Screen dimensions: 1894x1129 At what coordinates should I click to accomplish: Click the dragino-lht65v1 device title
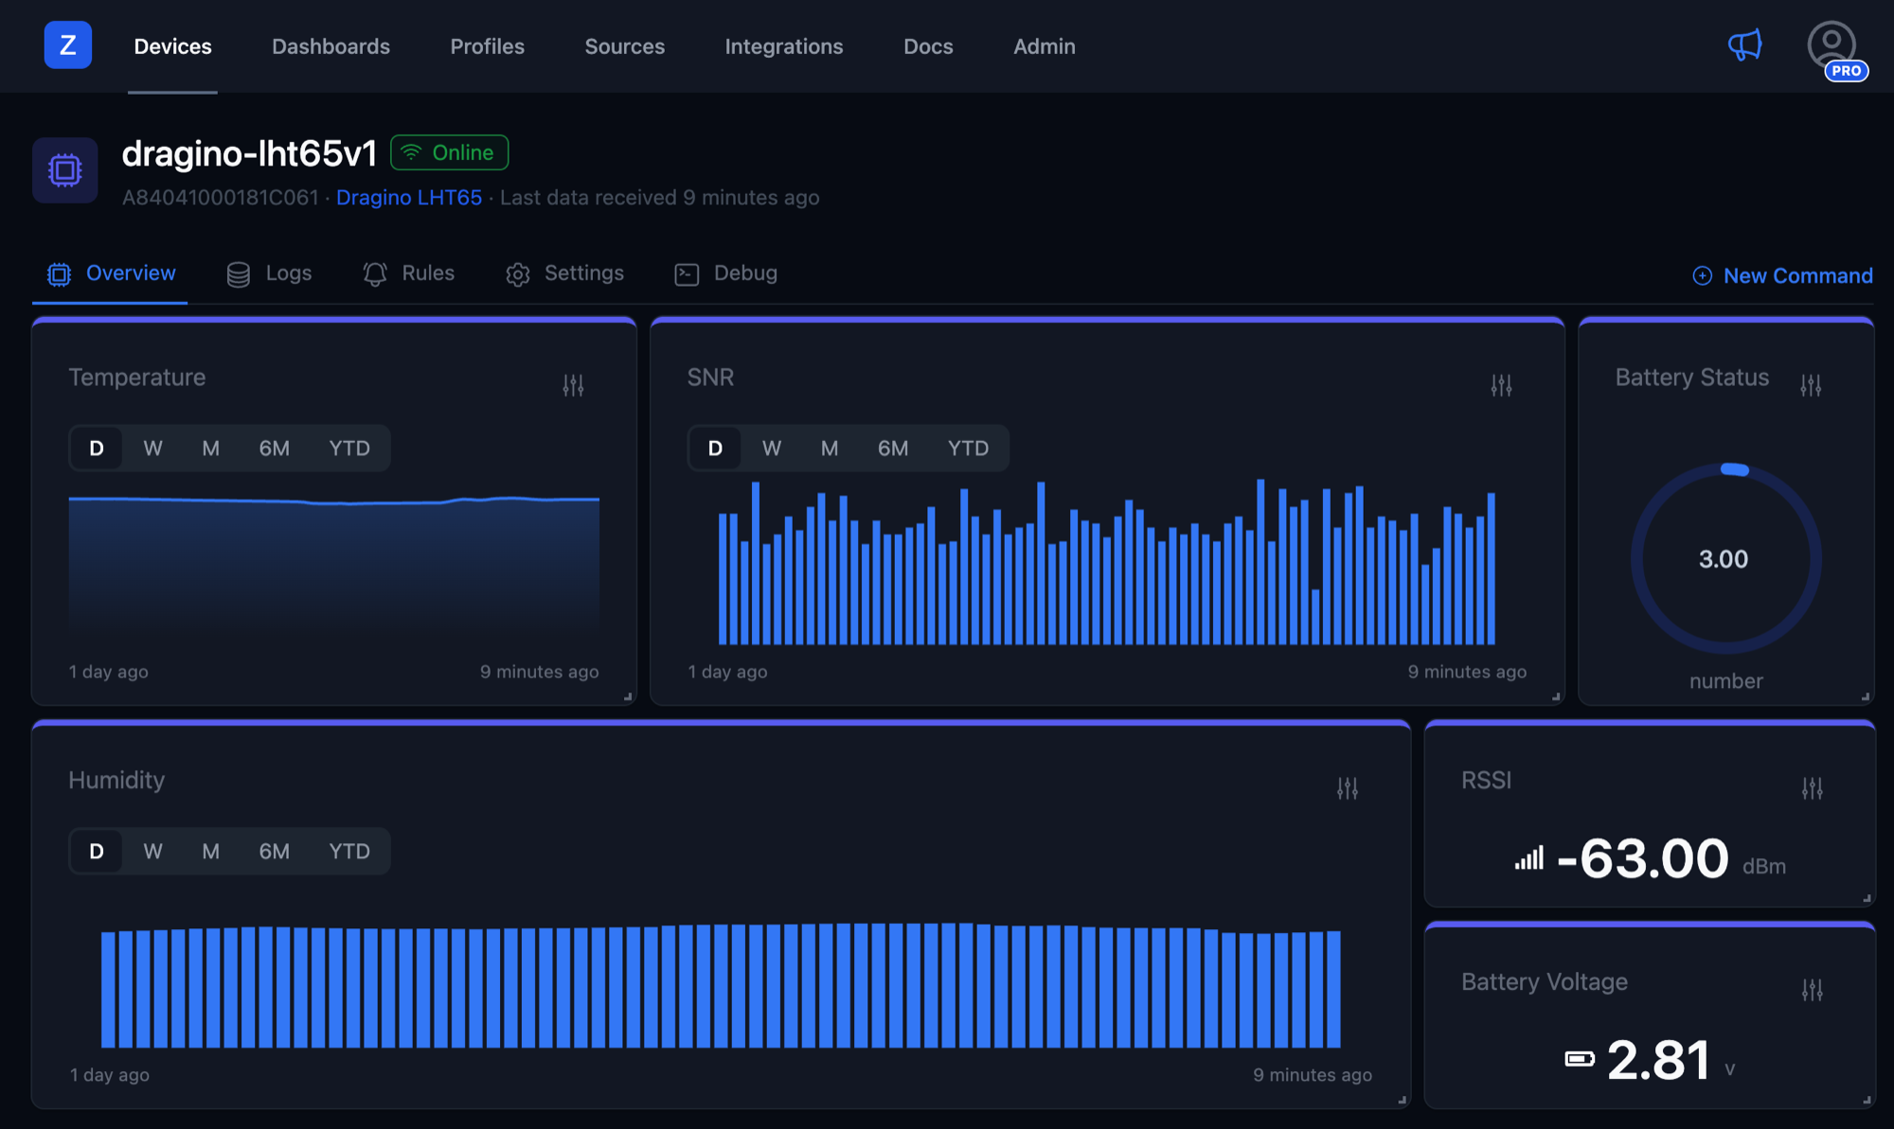point(249,153)
